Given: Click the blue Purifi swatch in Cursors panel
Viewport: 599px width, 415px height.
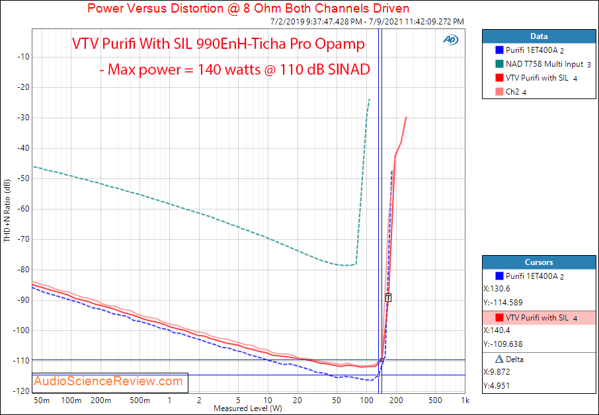Looking at the screenshot, I should 499,276.
